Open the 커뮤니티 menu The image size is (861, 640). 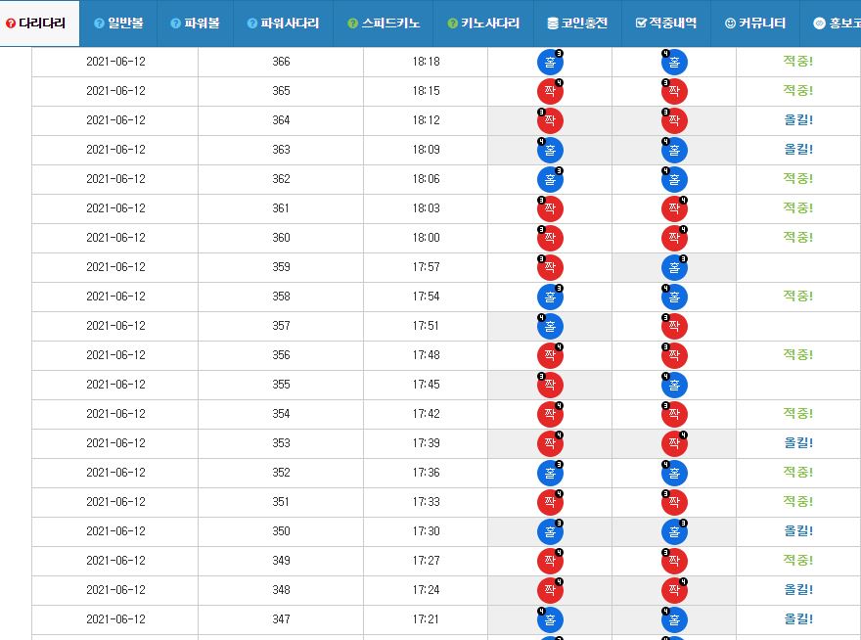[755, 23]
